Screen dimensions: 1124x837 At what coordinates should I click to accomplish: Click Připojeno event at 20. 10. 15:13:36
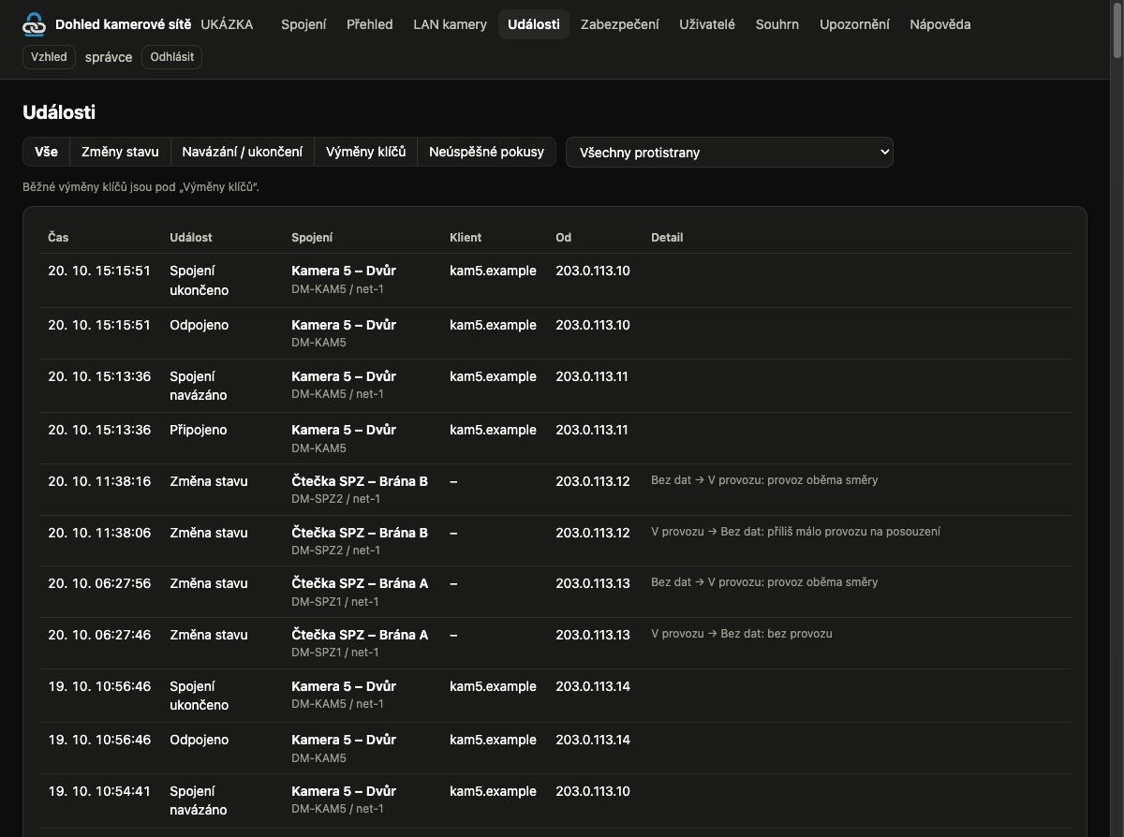(198, 430)
